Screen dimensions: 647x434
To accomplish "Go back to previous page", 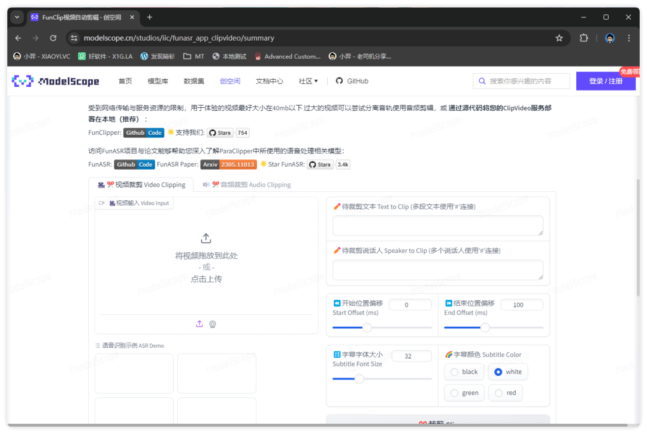I will click(18, 38).
